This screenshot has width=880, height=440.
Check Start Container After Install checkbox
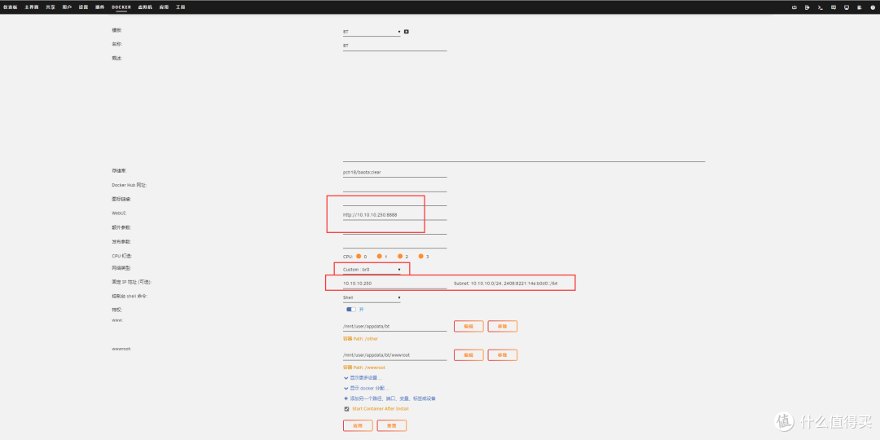pos(346,408)
